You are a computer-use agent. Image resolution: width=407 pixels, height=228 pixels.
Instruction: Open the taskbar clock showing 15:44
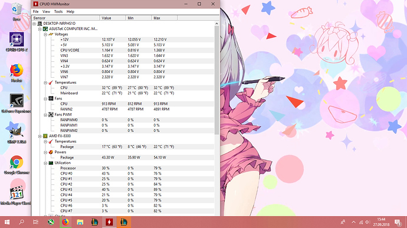pos(381,222)
